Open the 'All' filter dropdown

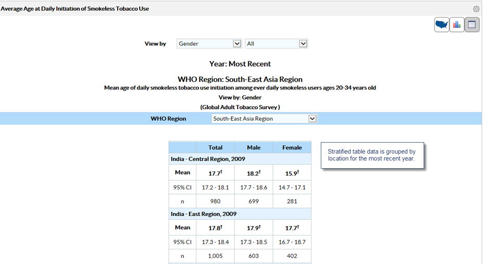(277, 44)
